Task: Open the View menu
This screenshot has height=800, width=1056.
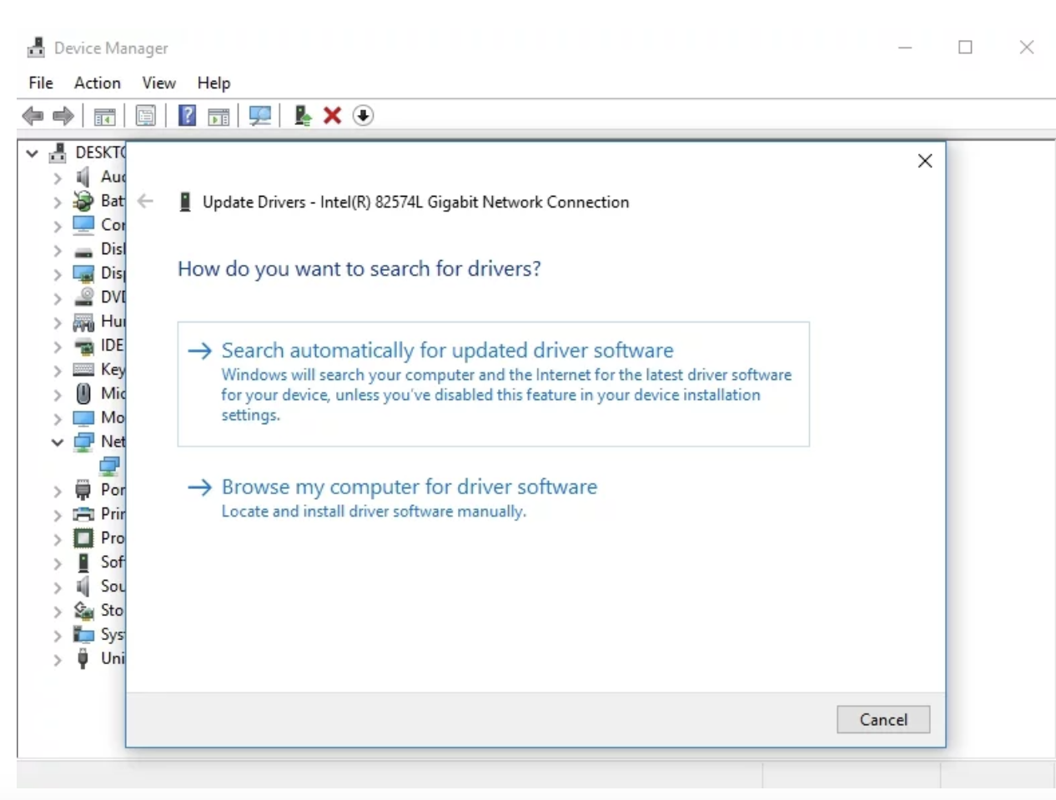Action: tap(158, 82)
